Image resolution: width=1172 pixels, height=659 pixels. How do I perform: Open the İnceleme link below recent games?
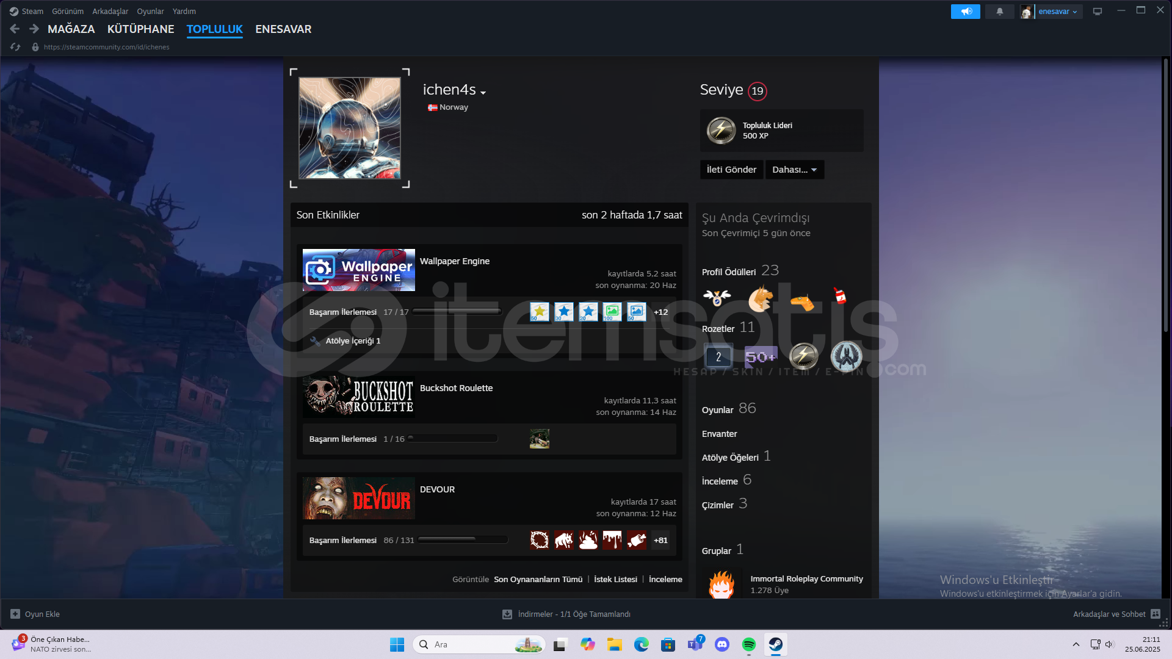(665, 579)
